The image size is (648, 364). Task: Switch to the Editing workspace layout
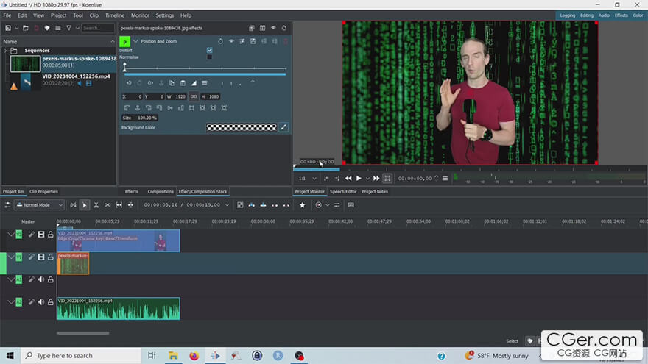(x=586, y=15)
